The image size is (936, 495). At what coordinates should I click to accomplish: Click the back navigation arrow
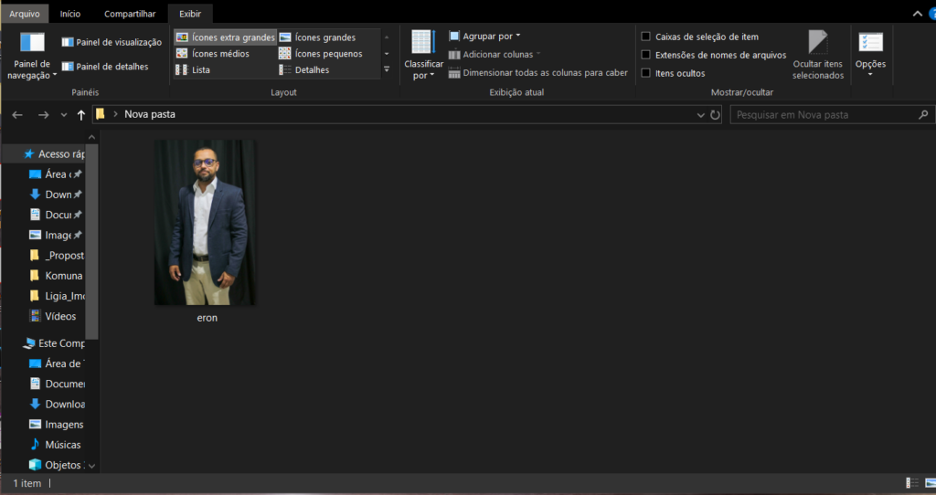coord(17,115)
